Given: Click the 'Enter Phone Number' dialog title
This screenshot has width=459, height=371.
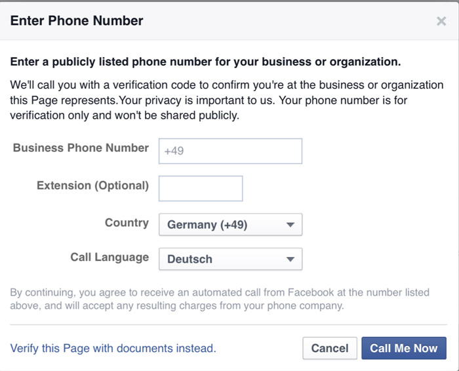Looking at the screenshot, I should click(x=77, y=20).
